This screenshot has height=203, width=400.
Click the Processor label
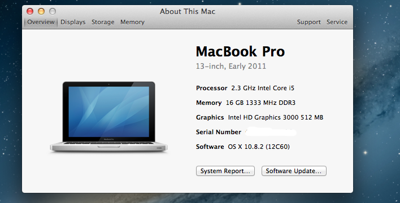pyautogui.click(x=211, y=88)
